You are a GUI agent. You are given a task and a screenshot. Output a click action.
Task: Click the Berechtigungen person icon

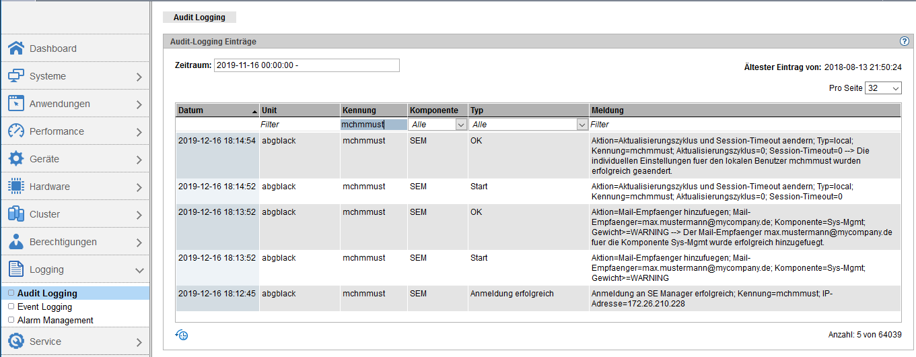16,242
